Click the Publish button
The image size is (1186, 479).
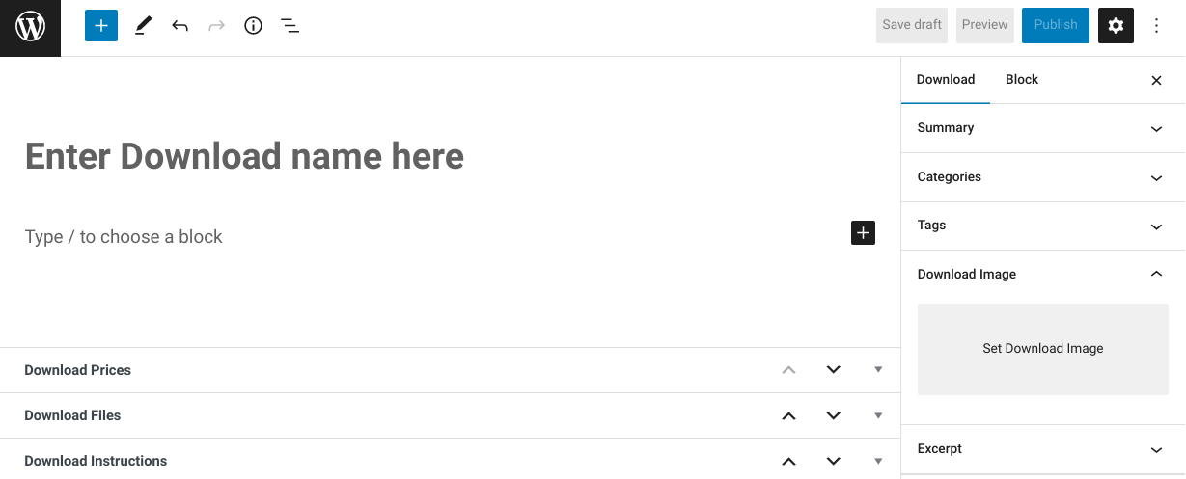click(x=1055, y=25)
